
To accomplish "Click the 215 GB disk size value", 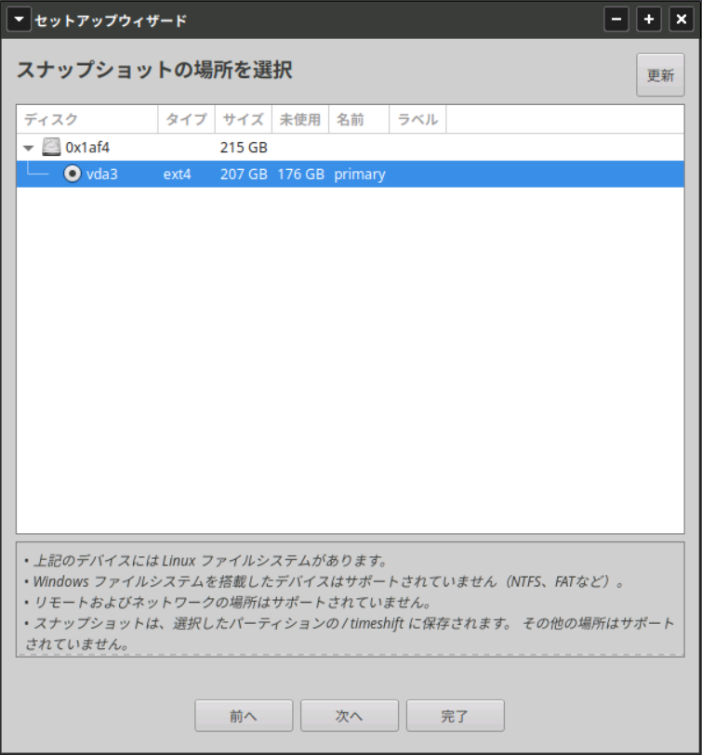I will pyautogui.click(x=244, y=148).
